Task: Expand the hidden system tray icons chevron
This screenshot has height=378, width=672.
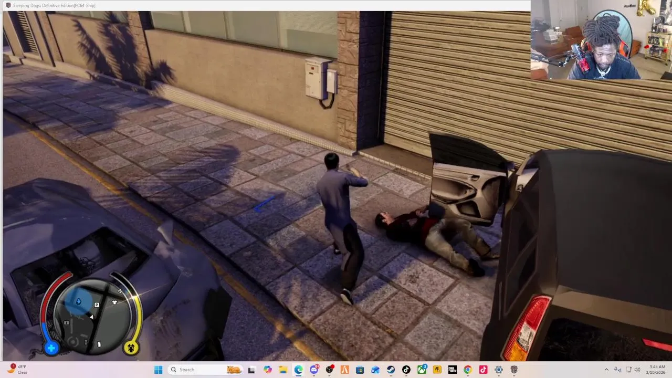Action: 606,370
